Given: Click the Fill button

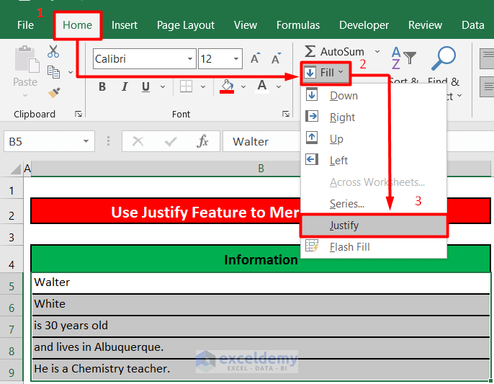Looking at the screenshot, I should click(326, 73).
